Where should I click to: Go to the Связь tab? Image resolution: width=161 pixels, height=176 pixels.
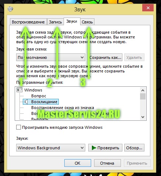click(x=87, y=22)
